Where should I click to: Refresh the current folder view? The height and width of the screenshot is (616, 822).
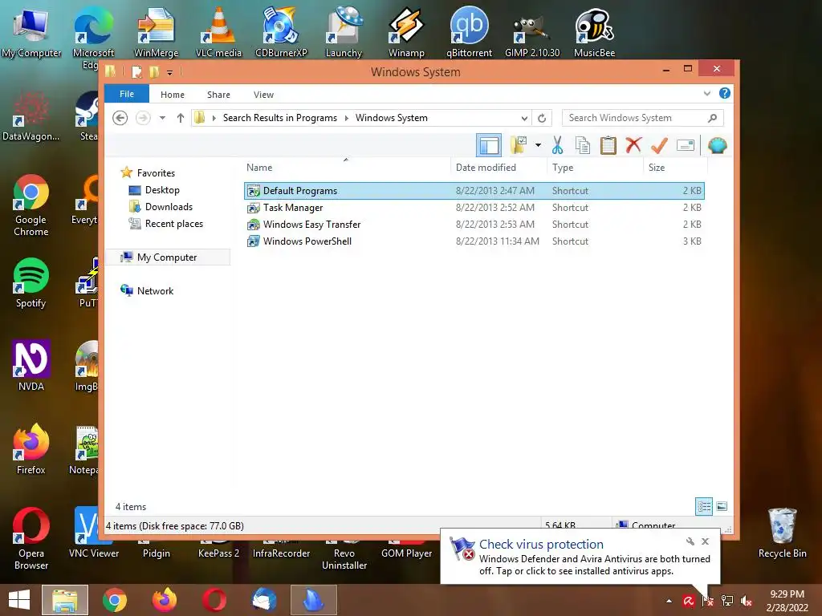(542, 118)
